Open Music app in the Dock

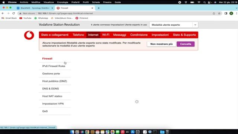(122, 132)
